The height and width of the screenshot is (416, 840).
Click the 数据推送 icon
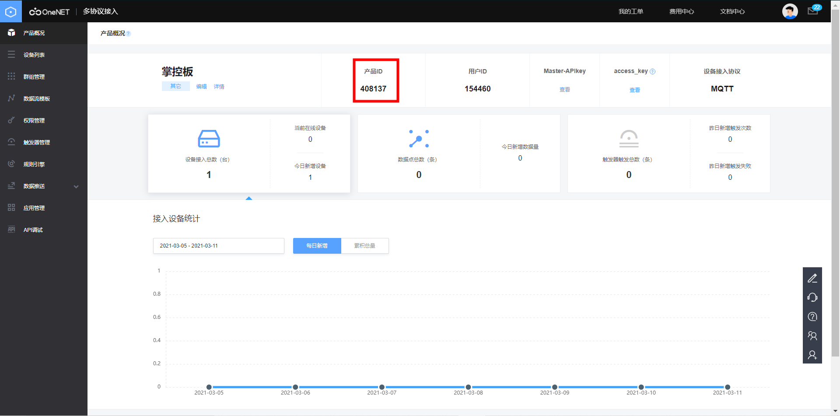11,186
